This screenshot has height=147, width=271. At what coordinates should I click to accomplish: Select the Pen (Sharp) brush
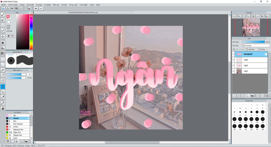(18, 124)
